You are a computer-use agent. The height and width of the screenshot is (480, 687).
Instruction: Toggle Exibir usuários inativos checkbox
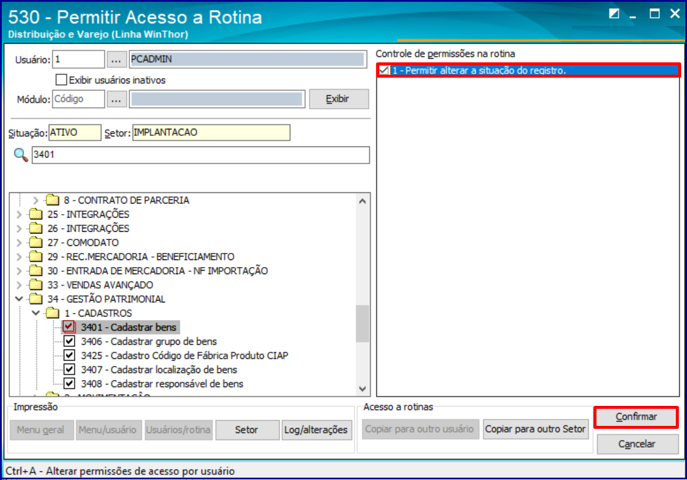(61, 80)
